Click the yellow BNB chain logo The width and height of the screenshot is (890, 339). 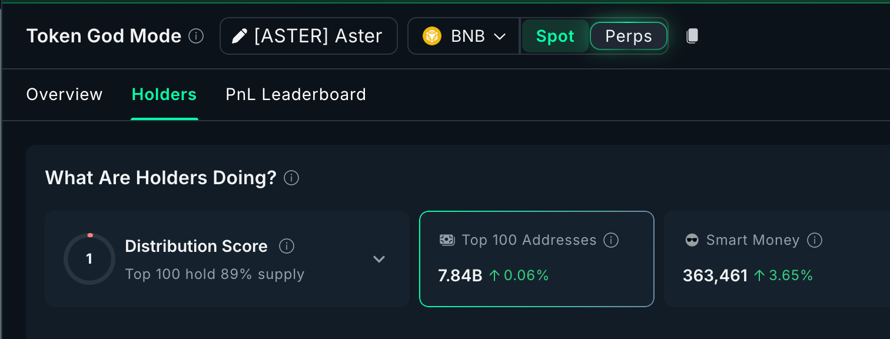point(432,36)
